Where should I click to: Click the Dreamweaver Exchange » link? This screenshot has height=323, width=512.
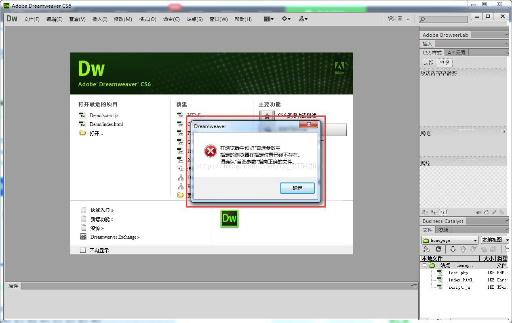click(x=115, y=237)
